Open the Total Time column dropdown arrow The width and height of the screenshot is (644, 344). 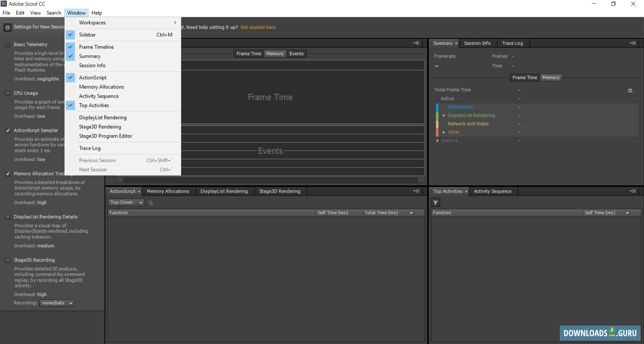(x=411, y=213)
